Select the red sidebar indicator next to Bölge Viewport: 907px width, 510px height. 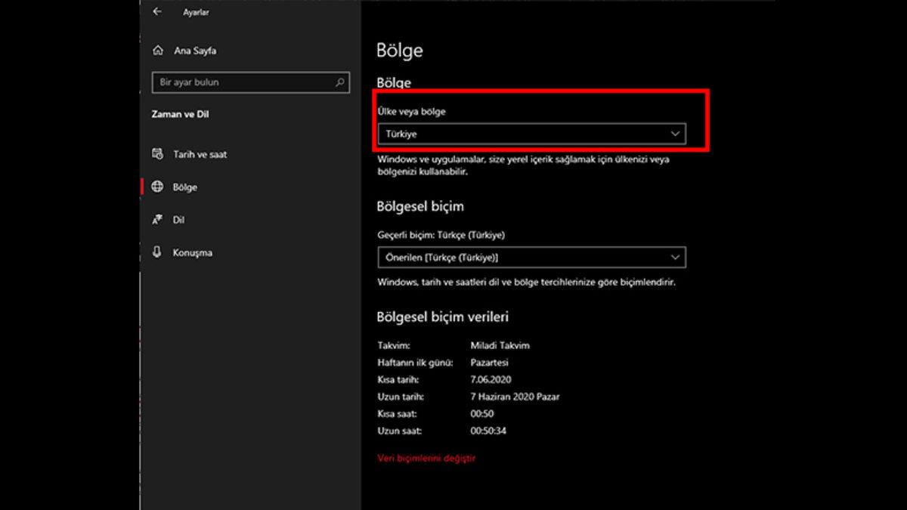tap(141, 187)
